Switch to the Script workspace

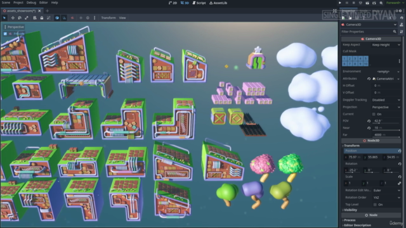199,3
